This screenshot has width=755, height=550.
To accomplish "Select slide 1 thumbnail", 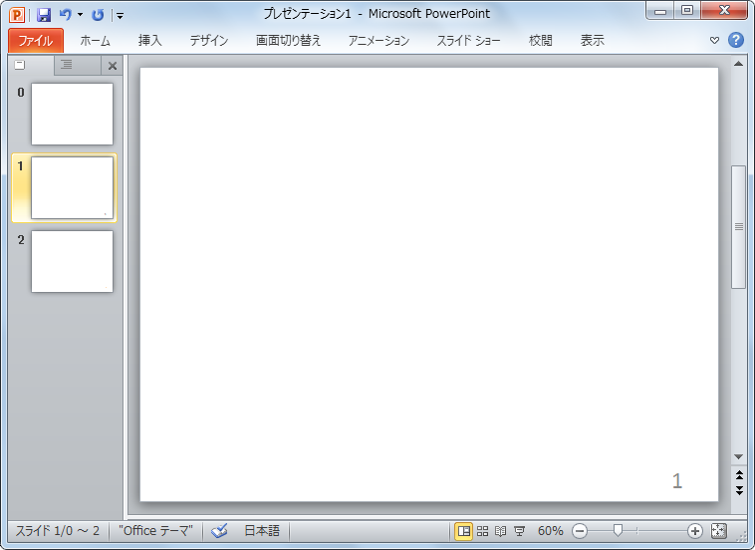I will (x=73, y=188).
